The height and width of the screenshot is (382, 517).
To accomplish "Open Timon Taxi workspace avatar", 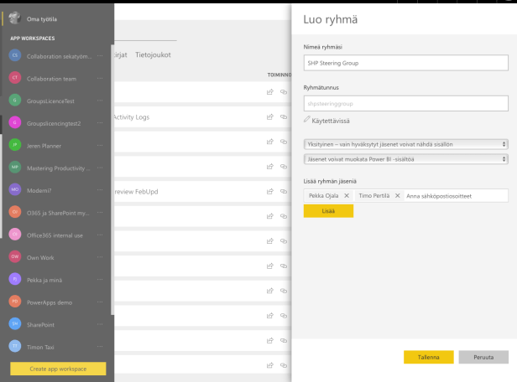I will click(x=15, y=346).
